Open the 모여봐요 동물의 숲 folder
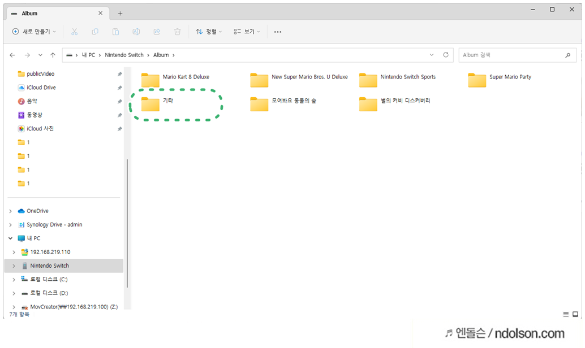 (283, 104)
